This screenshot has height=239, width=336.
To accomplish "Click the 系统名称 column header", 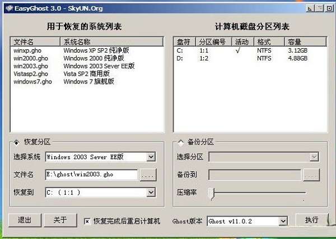I will pyautogui.click(x=111, y=42).
